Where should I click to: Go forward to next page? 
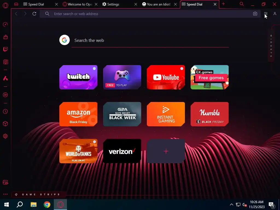(x=25, y=14)
